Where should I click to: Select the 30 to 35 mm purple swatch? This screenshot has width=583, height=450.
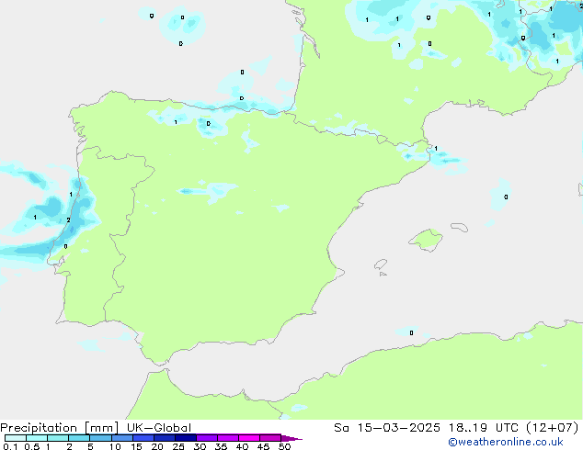[x=207, y=438]
